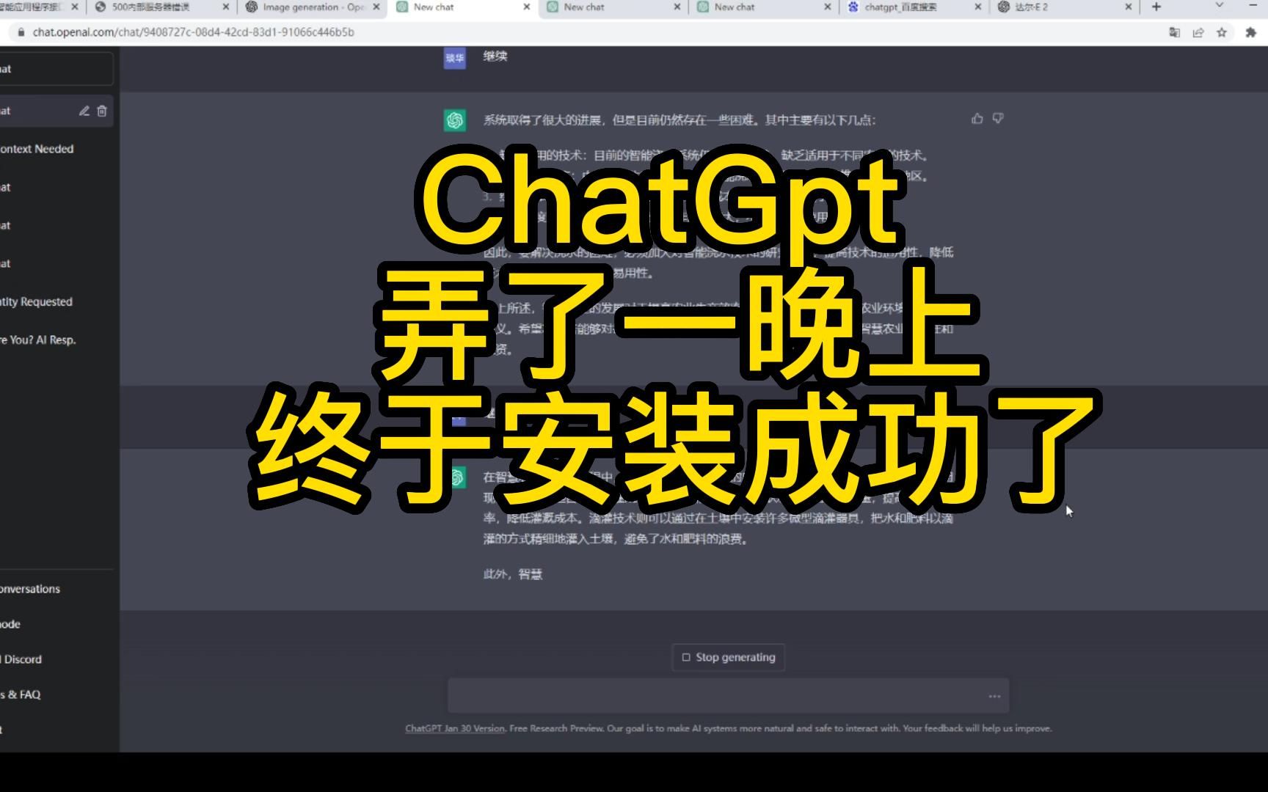
Task: Delete the current chat via the trash icon
Action: 101,111
